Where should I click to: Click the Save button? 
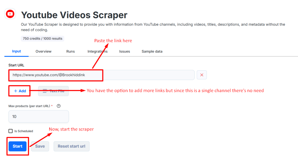40,146
